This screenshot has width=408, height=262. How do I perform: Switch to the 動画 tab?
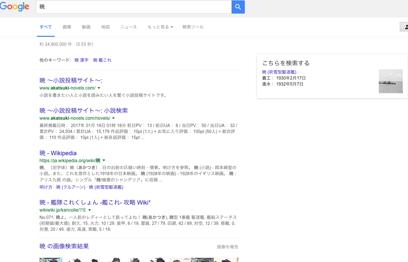pos(86,27)
